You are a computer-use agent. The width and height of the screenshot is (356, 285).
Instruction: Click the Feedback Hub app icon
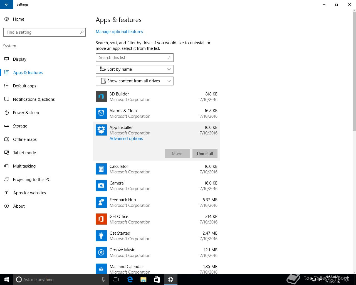point(101,202)
